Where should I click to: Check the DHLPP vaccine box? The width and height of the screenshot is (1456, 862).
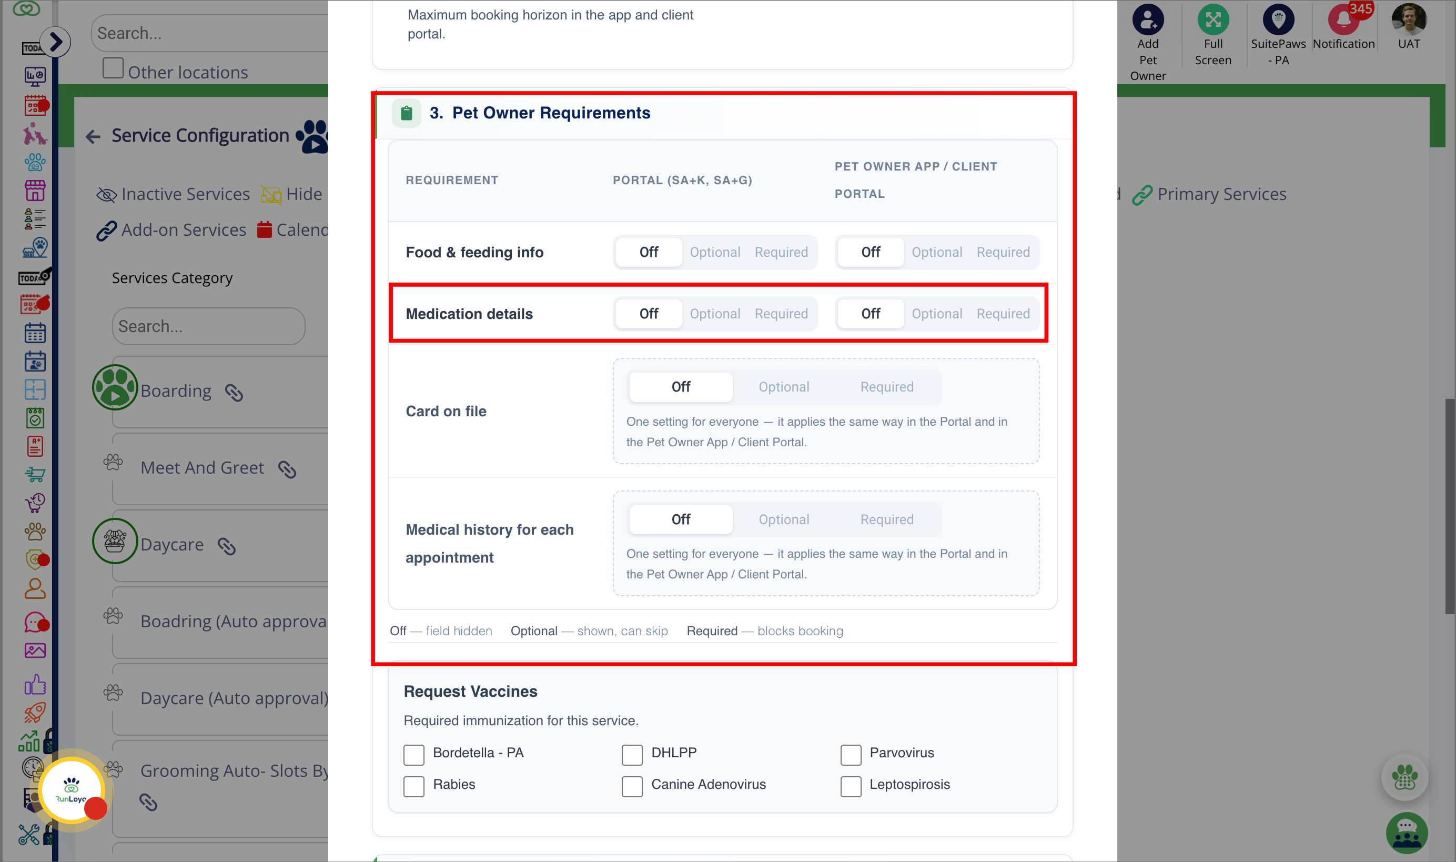(632, 755)
